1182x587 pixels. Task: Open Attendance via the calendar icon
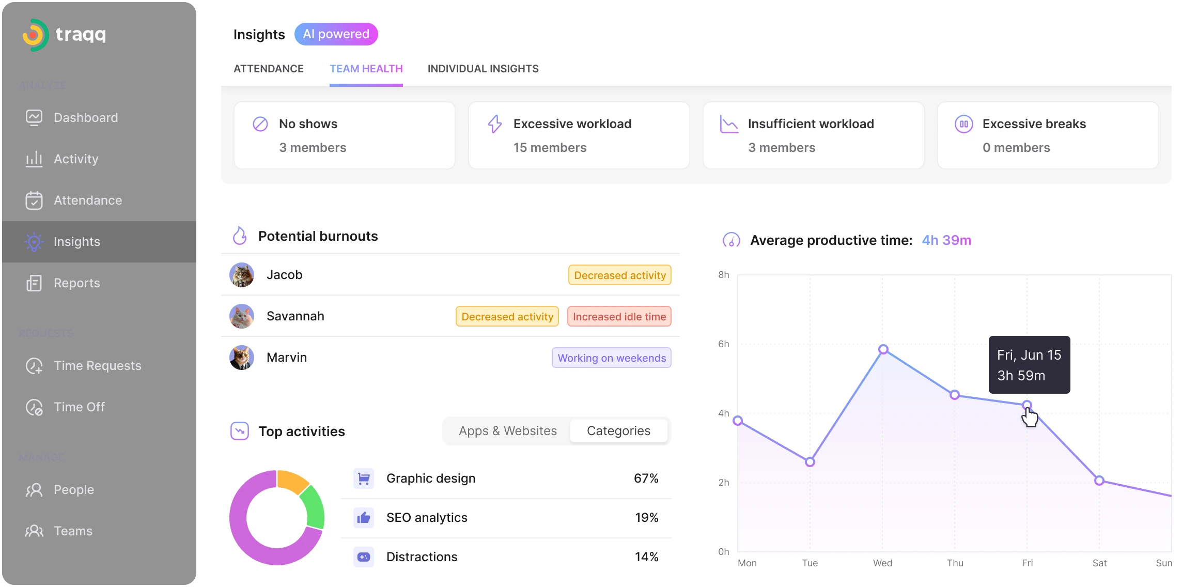coord(34,200)
